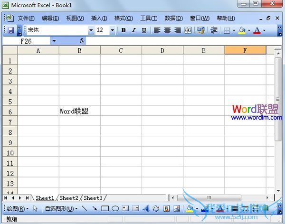Pick the Oval drawing tool

[115, 208]
